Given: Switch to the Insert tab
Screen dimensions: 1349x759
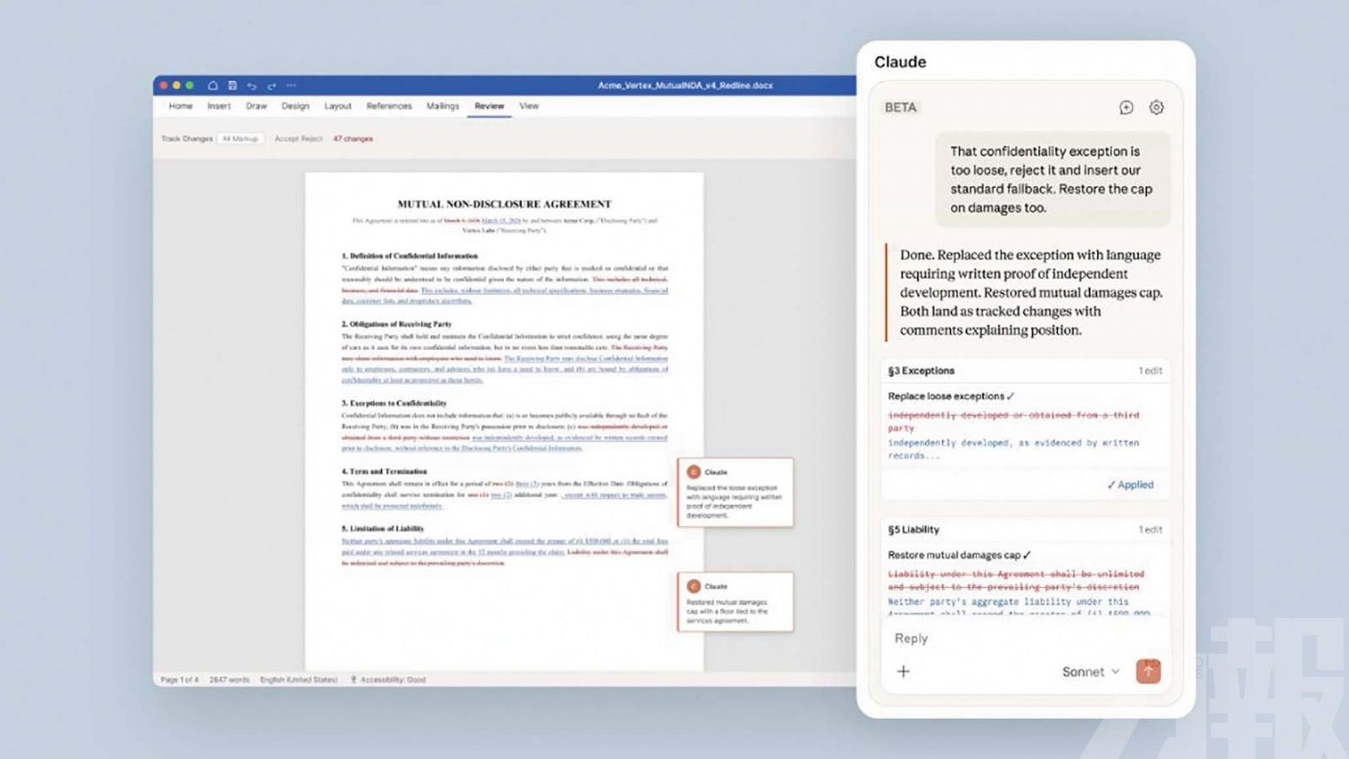Looking at the screenshot, I should coord(218,106).
